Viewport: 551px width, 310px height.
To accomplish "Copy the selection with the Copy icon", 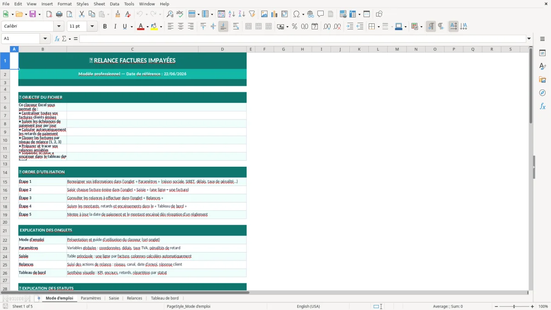I will pos(92,14).
